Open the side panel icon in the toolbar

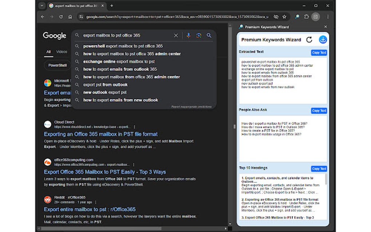pos(316,17)
